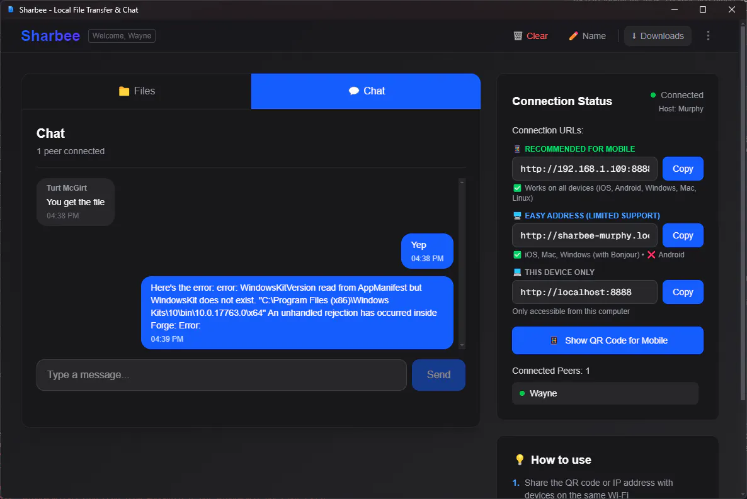Switch to the Files tab
Viewport: 747px width, 499px height.
pos(136,91)
